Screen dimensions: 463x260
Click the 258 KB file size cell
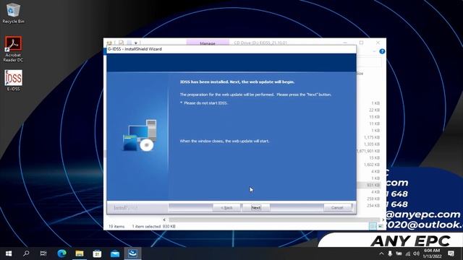click(373, 199)
